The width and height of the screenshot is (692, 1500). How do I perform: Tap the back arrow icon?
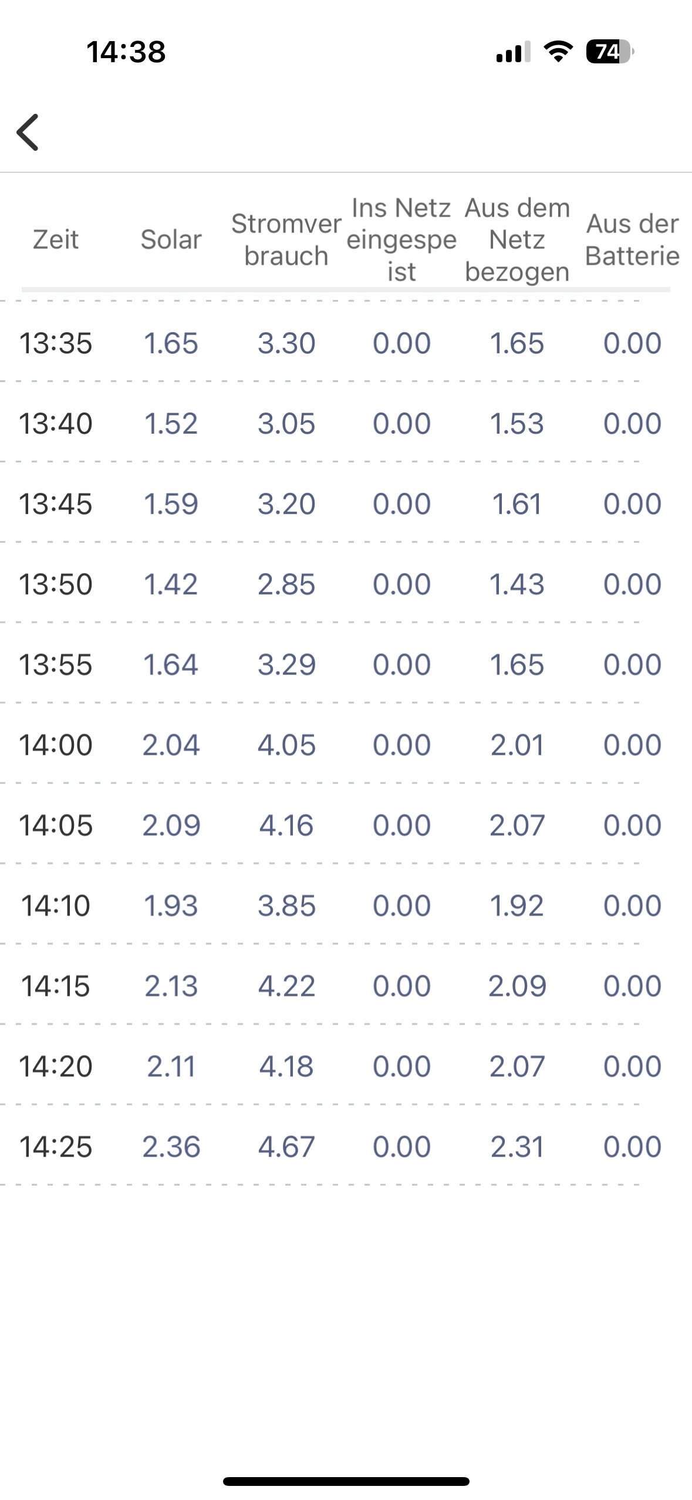point(28,132)
